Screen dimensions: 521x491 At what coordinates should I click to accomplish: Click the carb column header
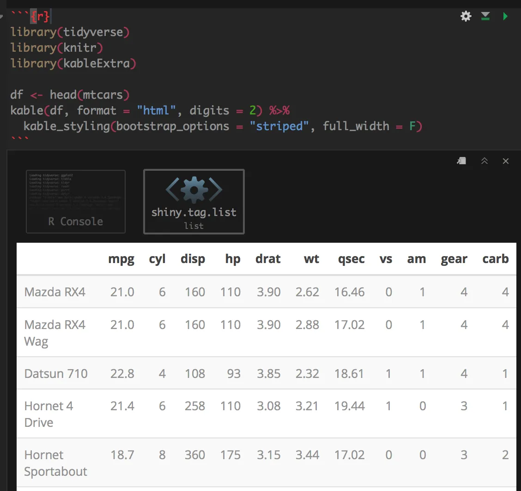(x=495, y=259)
